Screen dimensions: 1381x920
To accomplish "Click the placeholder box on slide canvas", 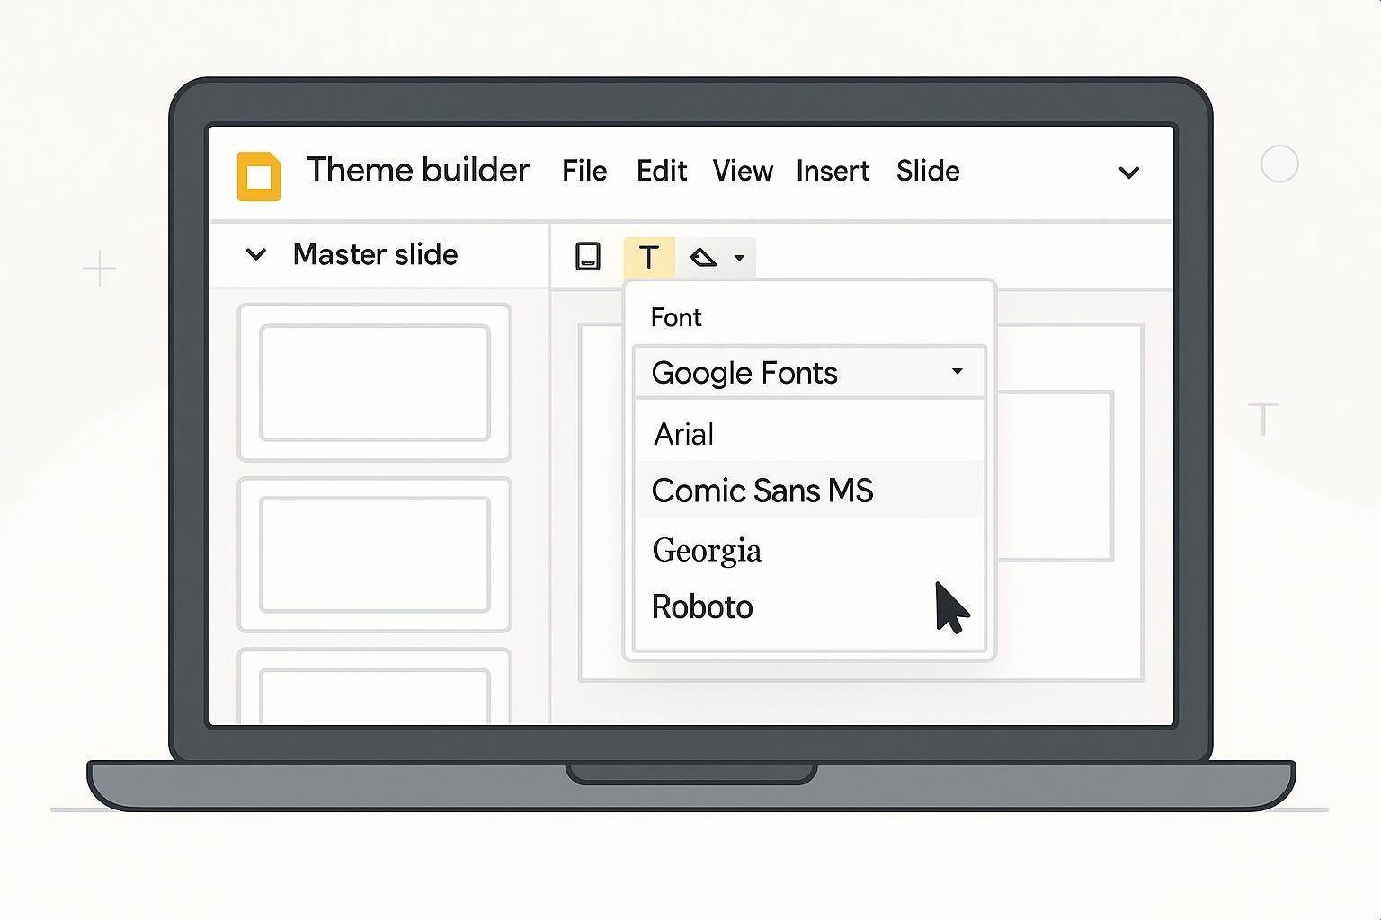I will 1056,476.
